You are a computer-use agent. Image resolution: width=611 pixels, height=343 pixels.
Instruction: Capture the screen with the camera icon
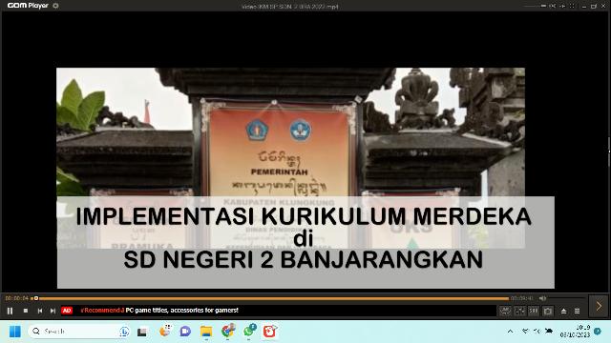(548, 311)
